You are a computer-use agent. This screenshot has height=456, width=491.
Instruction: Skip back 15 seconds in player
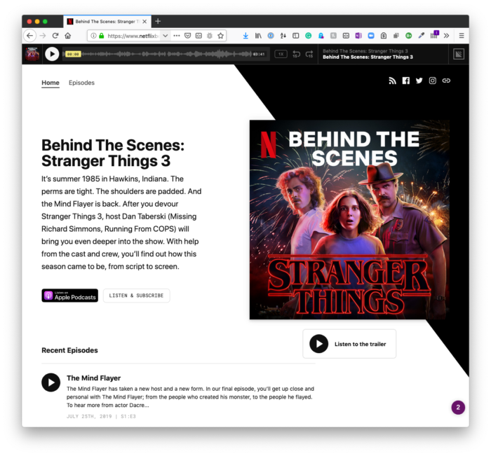coord(296,54)
